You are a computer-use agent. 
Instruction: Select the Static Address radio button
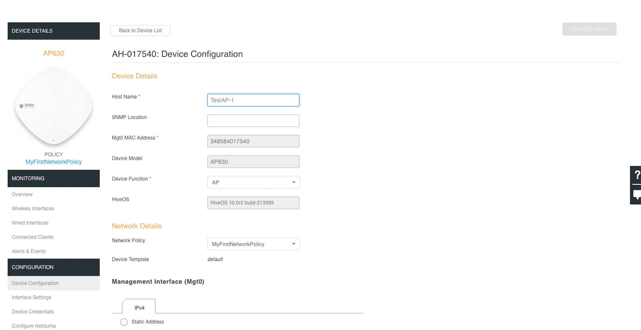coord(124,322)
